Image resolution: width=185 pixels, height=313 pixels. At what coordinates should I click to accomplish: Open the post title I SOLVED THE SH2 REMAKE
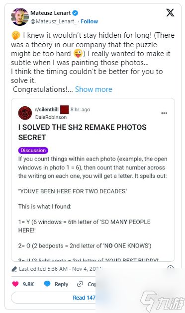(x=83, y=132)
